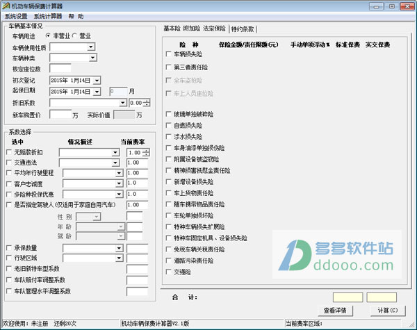Select the 非营业 radio option

(48, 35)
